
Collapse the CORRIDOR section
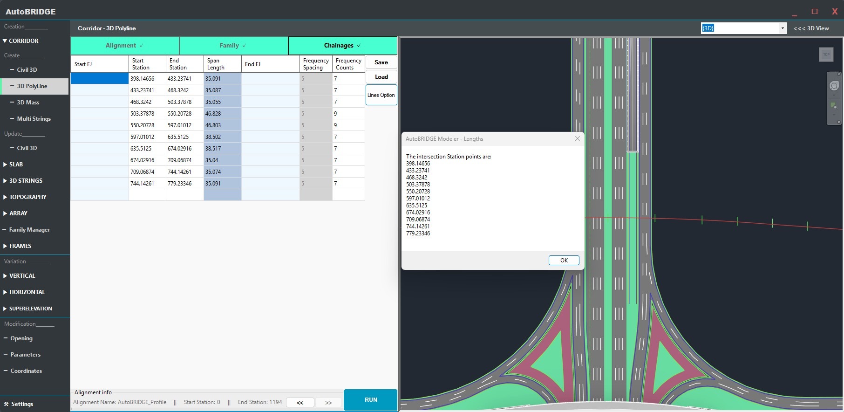[20, 41]
